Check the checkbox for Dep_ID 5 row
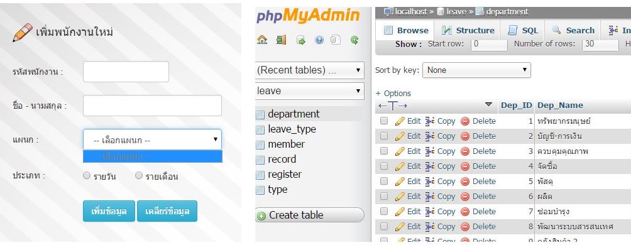631x245 pixels. point(384,181)
